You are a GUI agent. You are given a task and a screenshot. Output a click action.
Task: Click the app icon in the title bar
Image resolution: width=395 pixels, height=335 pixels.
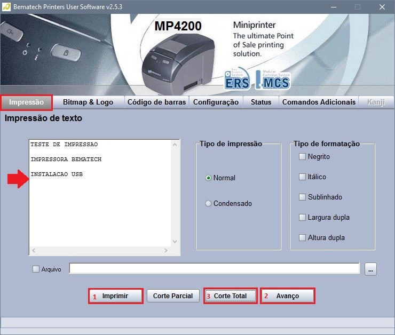[5, 6]
